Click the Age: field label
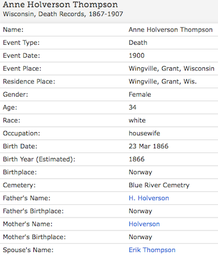Viewport: 218px width, 255px height. [x=10, y=107]
